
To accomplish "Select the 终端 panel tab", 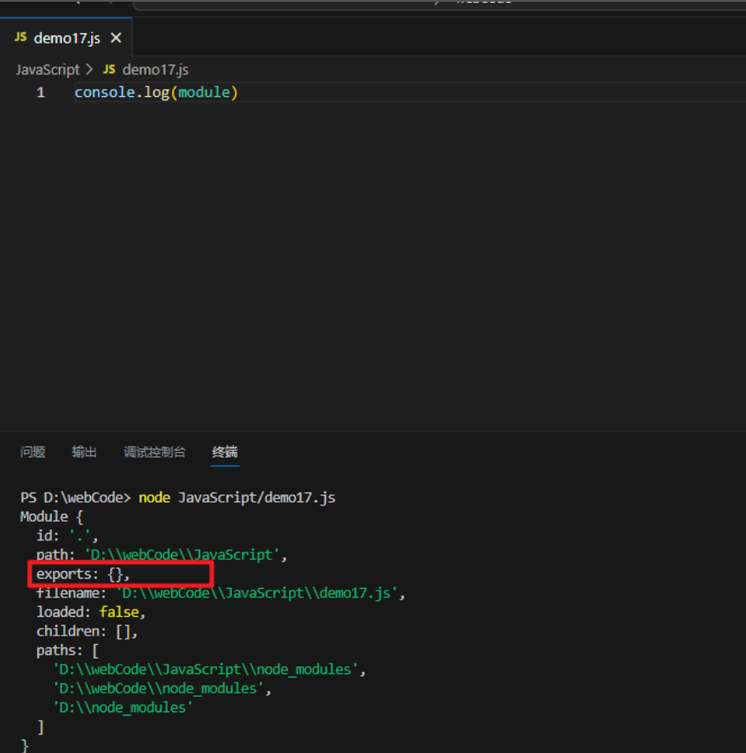I will 225,453.
